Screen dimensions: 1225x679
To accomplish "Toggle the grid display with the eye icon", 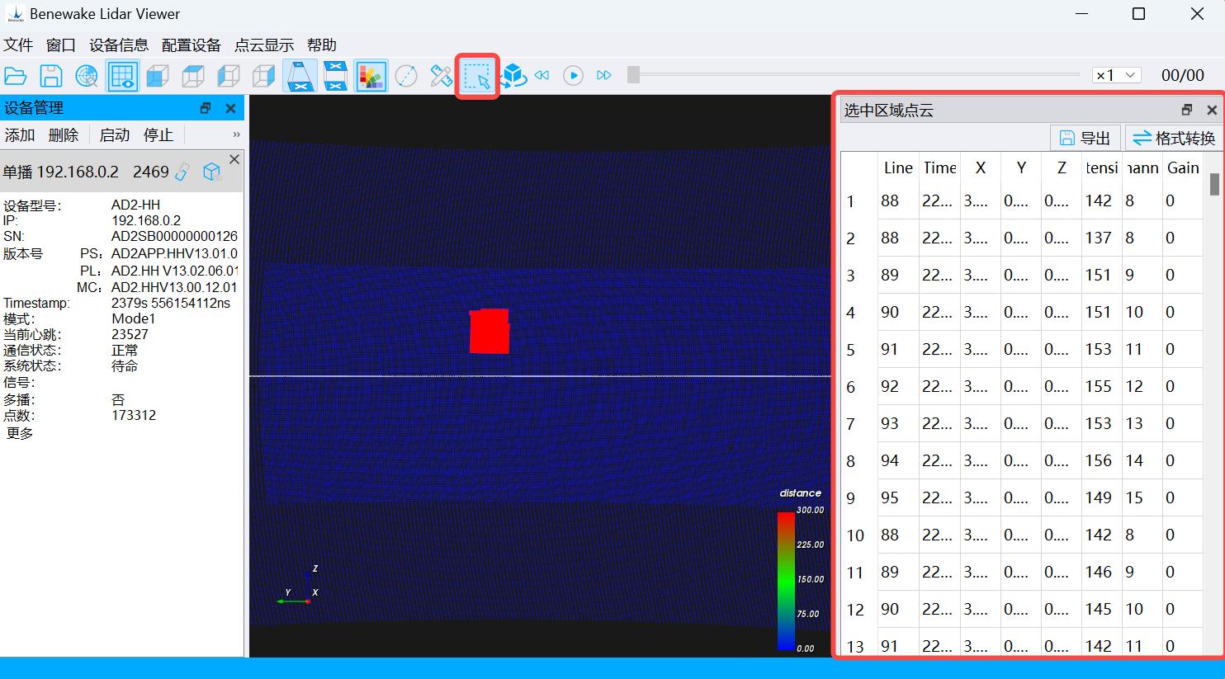I will click(122, 76).
